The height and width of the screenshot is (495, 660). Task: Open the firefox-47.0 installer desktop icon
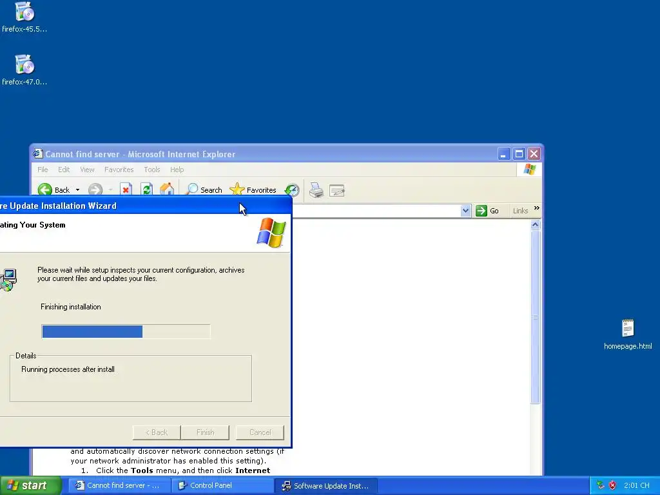24,70
